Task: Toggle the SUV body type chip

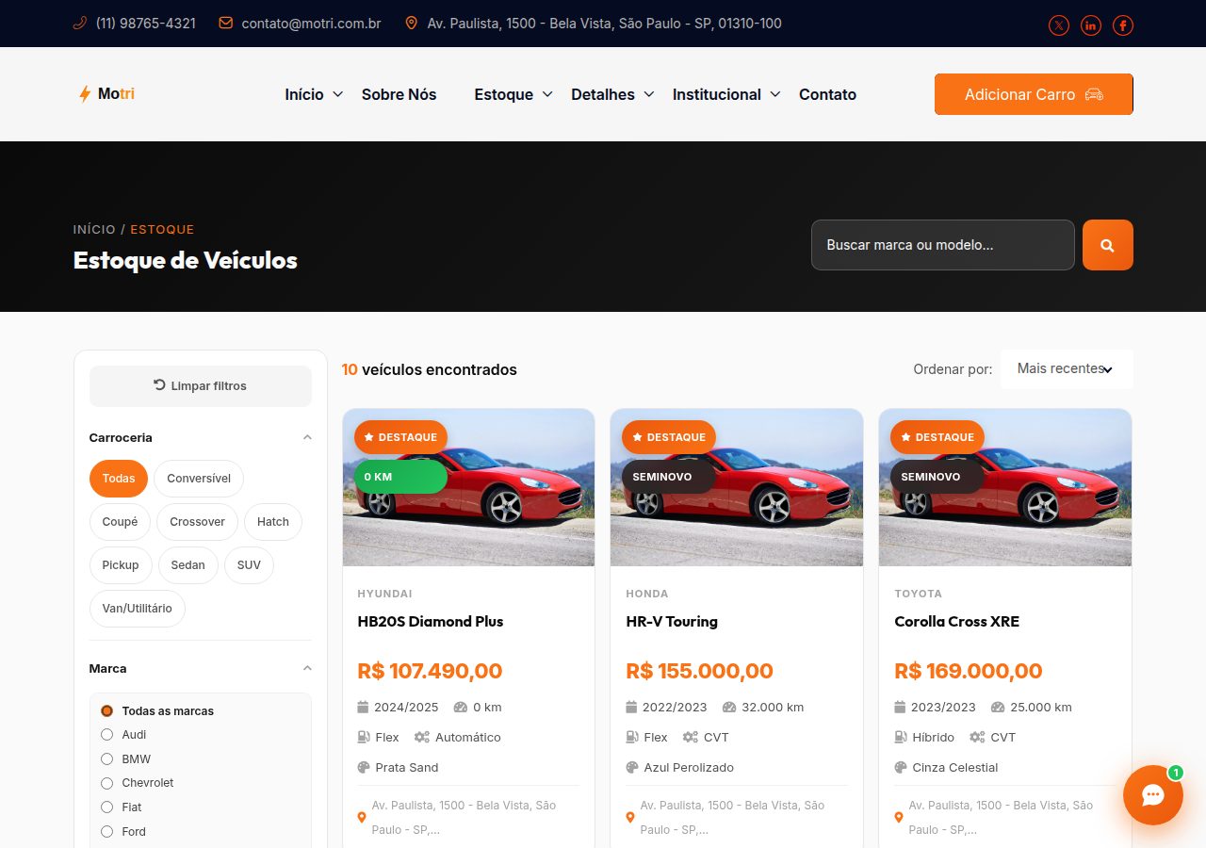Action: 249,565
